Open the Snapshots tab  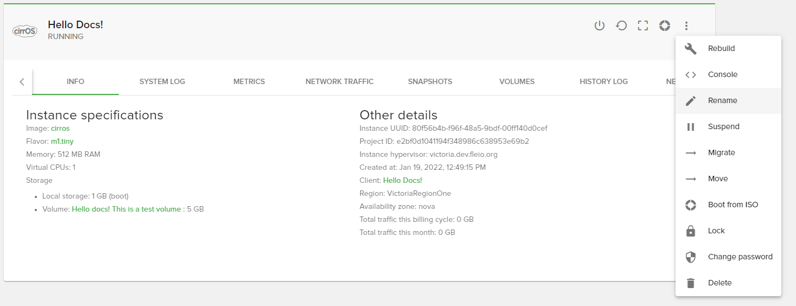coord(430,81)
